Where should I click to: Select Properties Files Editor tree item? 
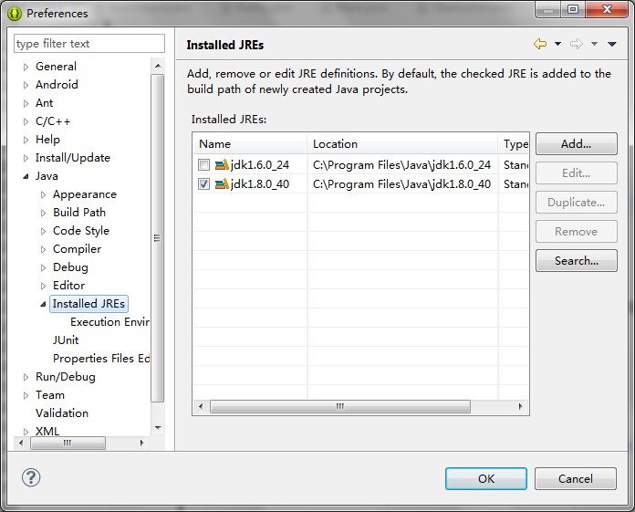coord(101,359)
